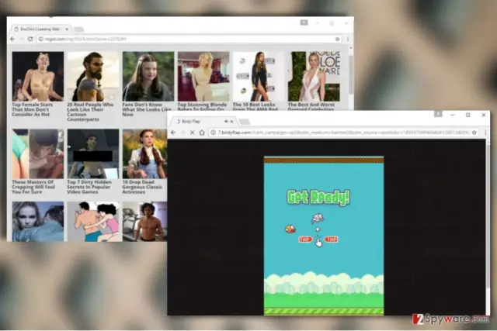Click site info icon beside the birdyflap.com URL
Image resolution: width=497 pixels, height=331 pixels.
tap(214, 133)
